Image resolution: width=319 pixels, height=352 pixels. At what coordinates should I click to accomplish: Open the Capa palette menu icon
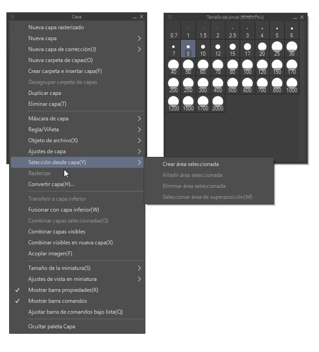(13, 17)
